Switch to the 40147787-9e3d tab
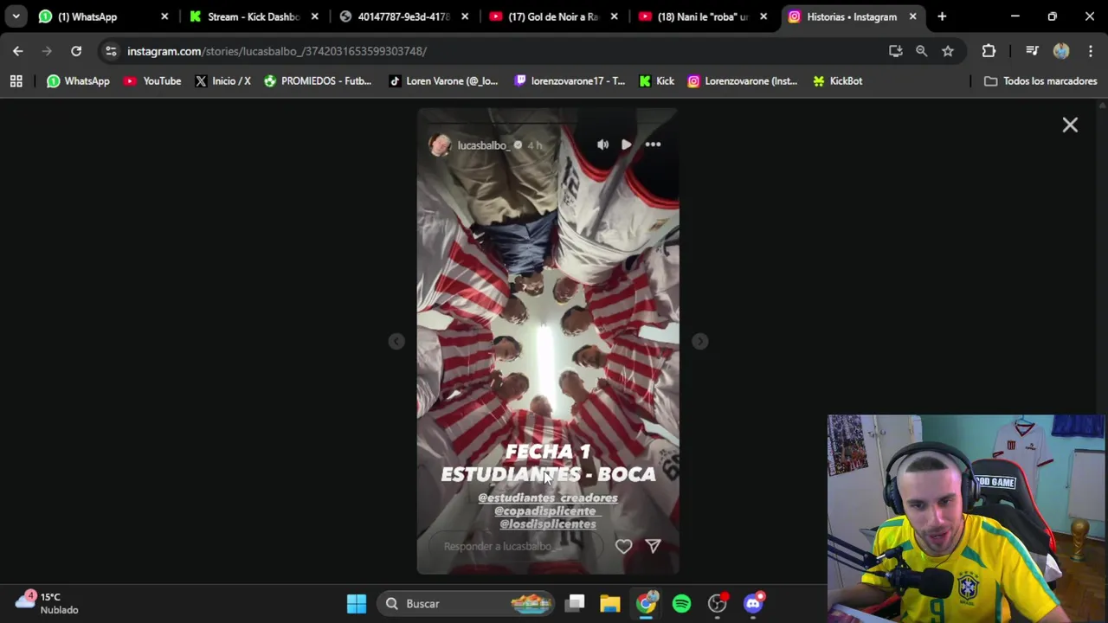The width and height of the screenshot is (1108, 623). 404,16
